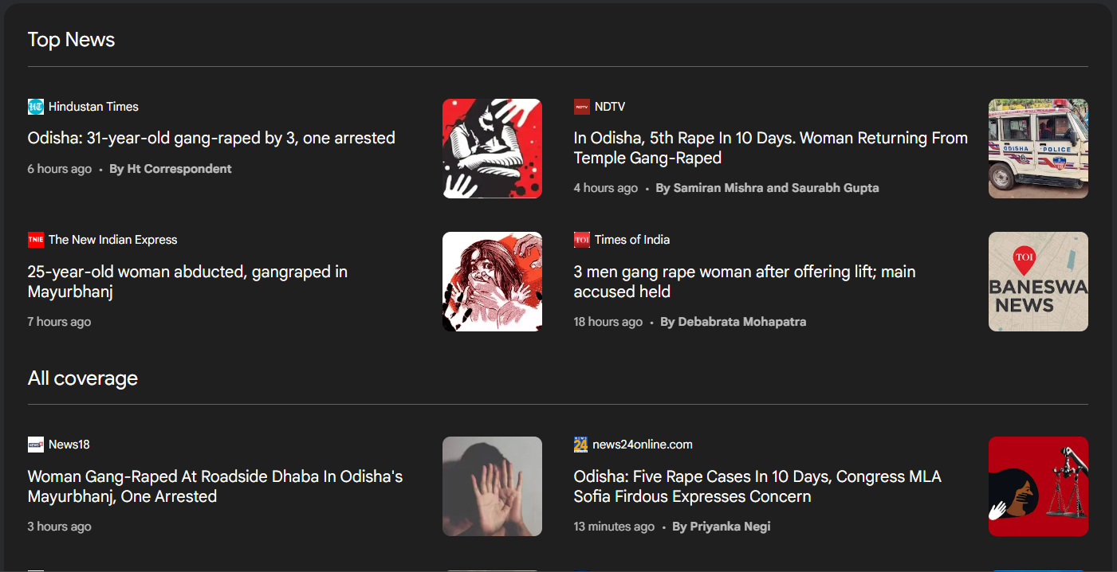Click the NDTV logo icon
This screenshot has height=572, width=1117.
pyautogui.click(x=582, y=107)
